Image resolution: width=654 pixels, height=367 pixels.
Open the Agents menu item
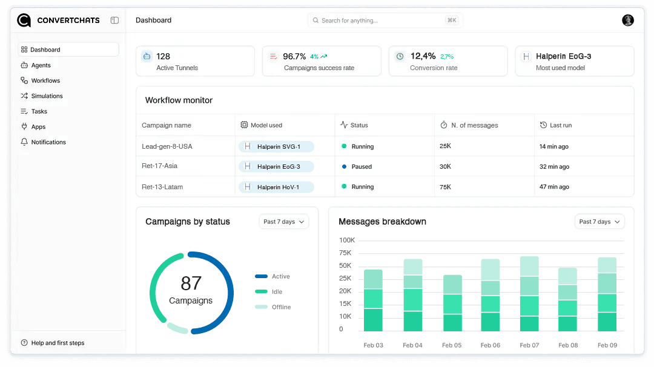click(x=41, y=65)
